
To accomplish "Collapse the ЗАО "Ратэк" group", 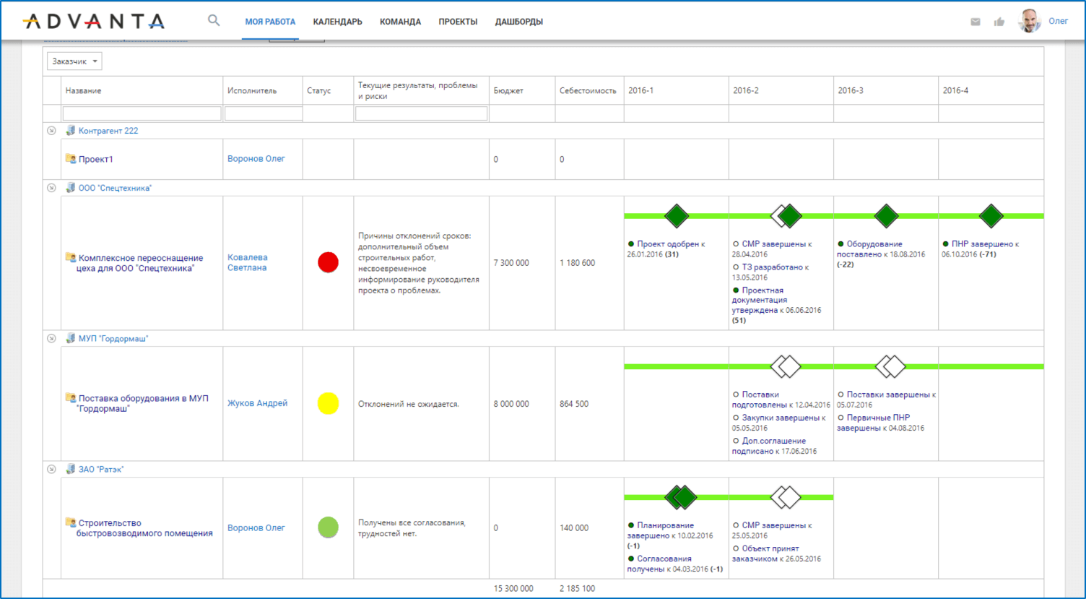I will click(51, 469).
